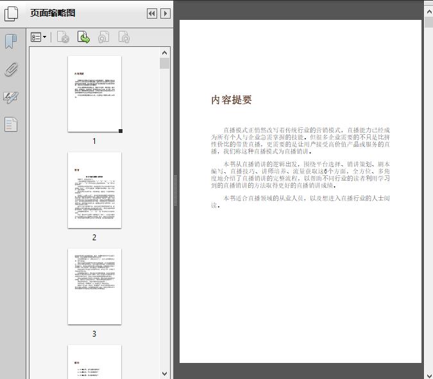The height and width of the screenshot is (379, 433).
Task: Click the document scrollbar thumb
Action: point(429,22)
